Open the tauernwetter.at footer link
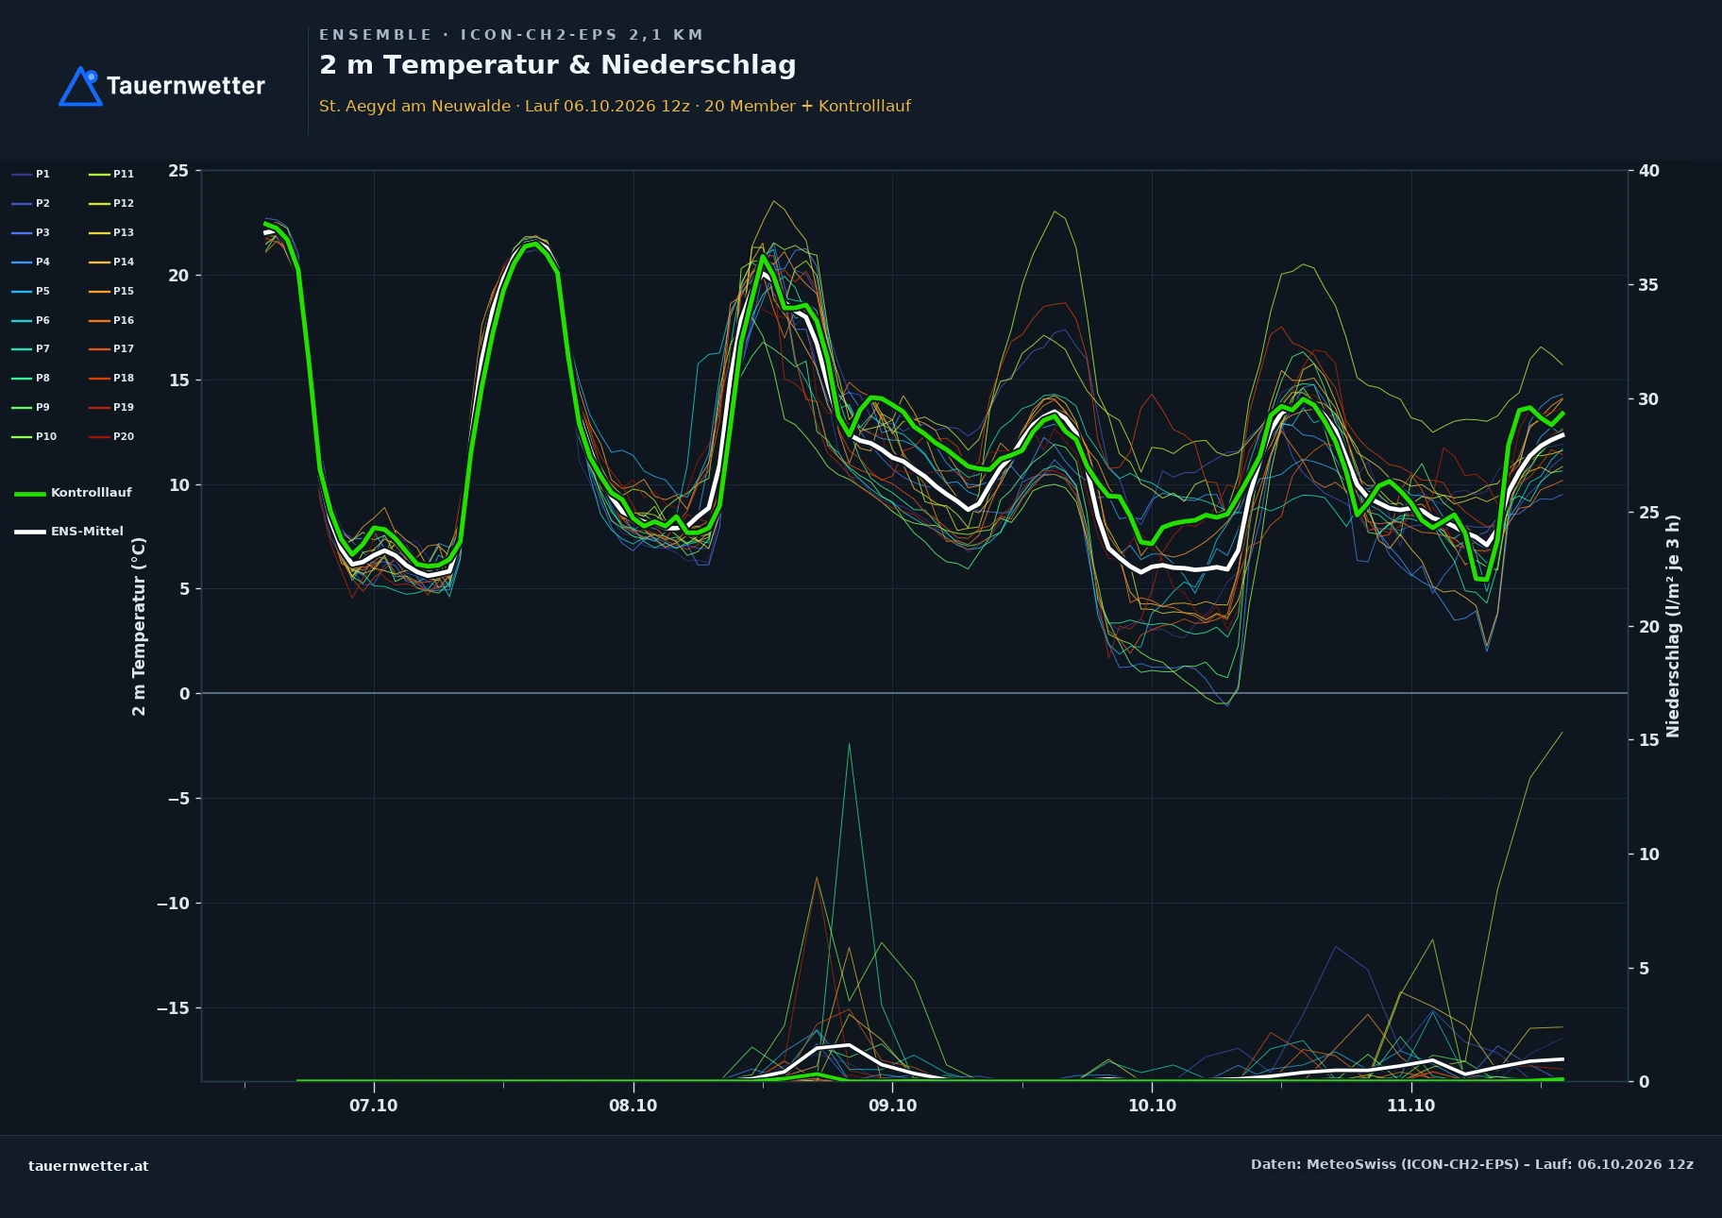The image size is (1722, 1218). tap(89, 1166)
